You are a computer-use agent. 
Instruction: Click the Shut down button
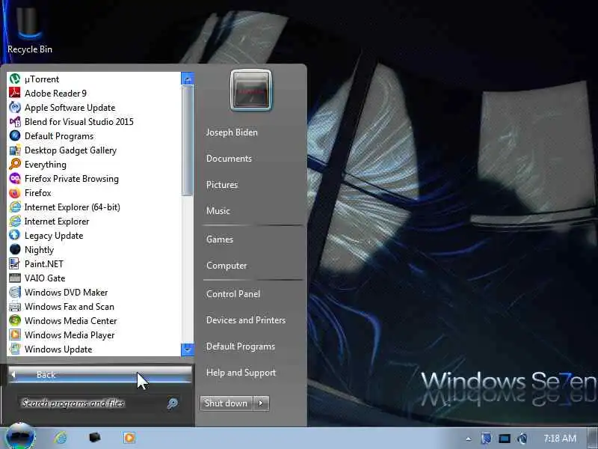click(226, 403)
